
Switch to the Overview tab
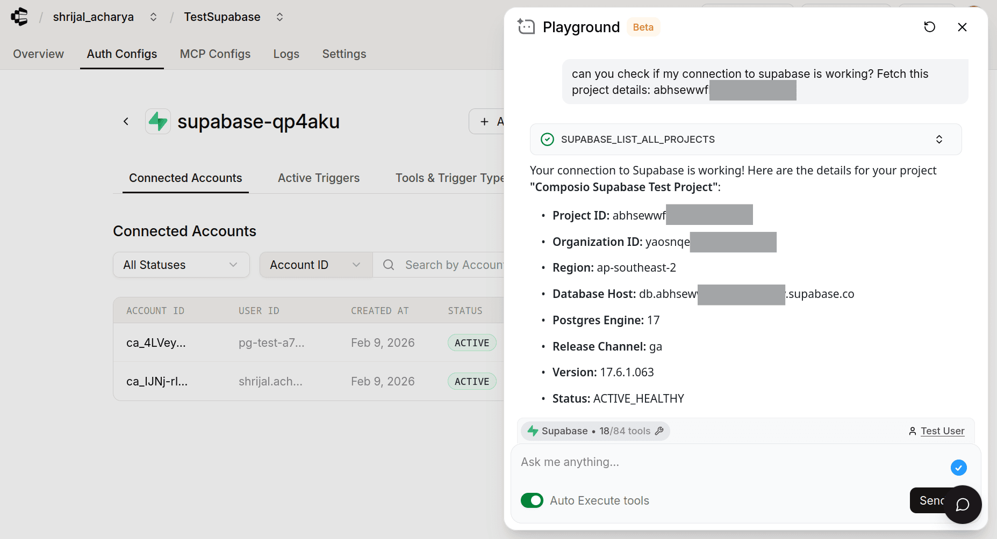tap(38, 54)
